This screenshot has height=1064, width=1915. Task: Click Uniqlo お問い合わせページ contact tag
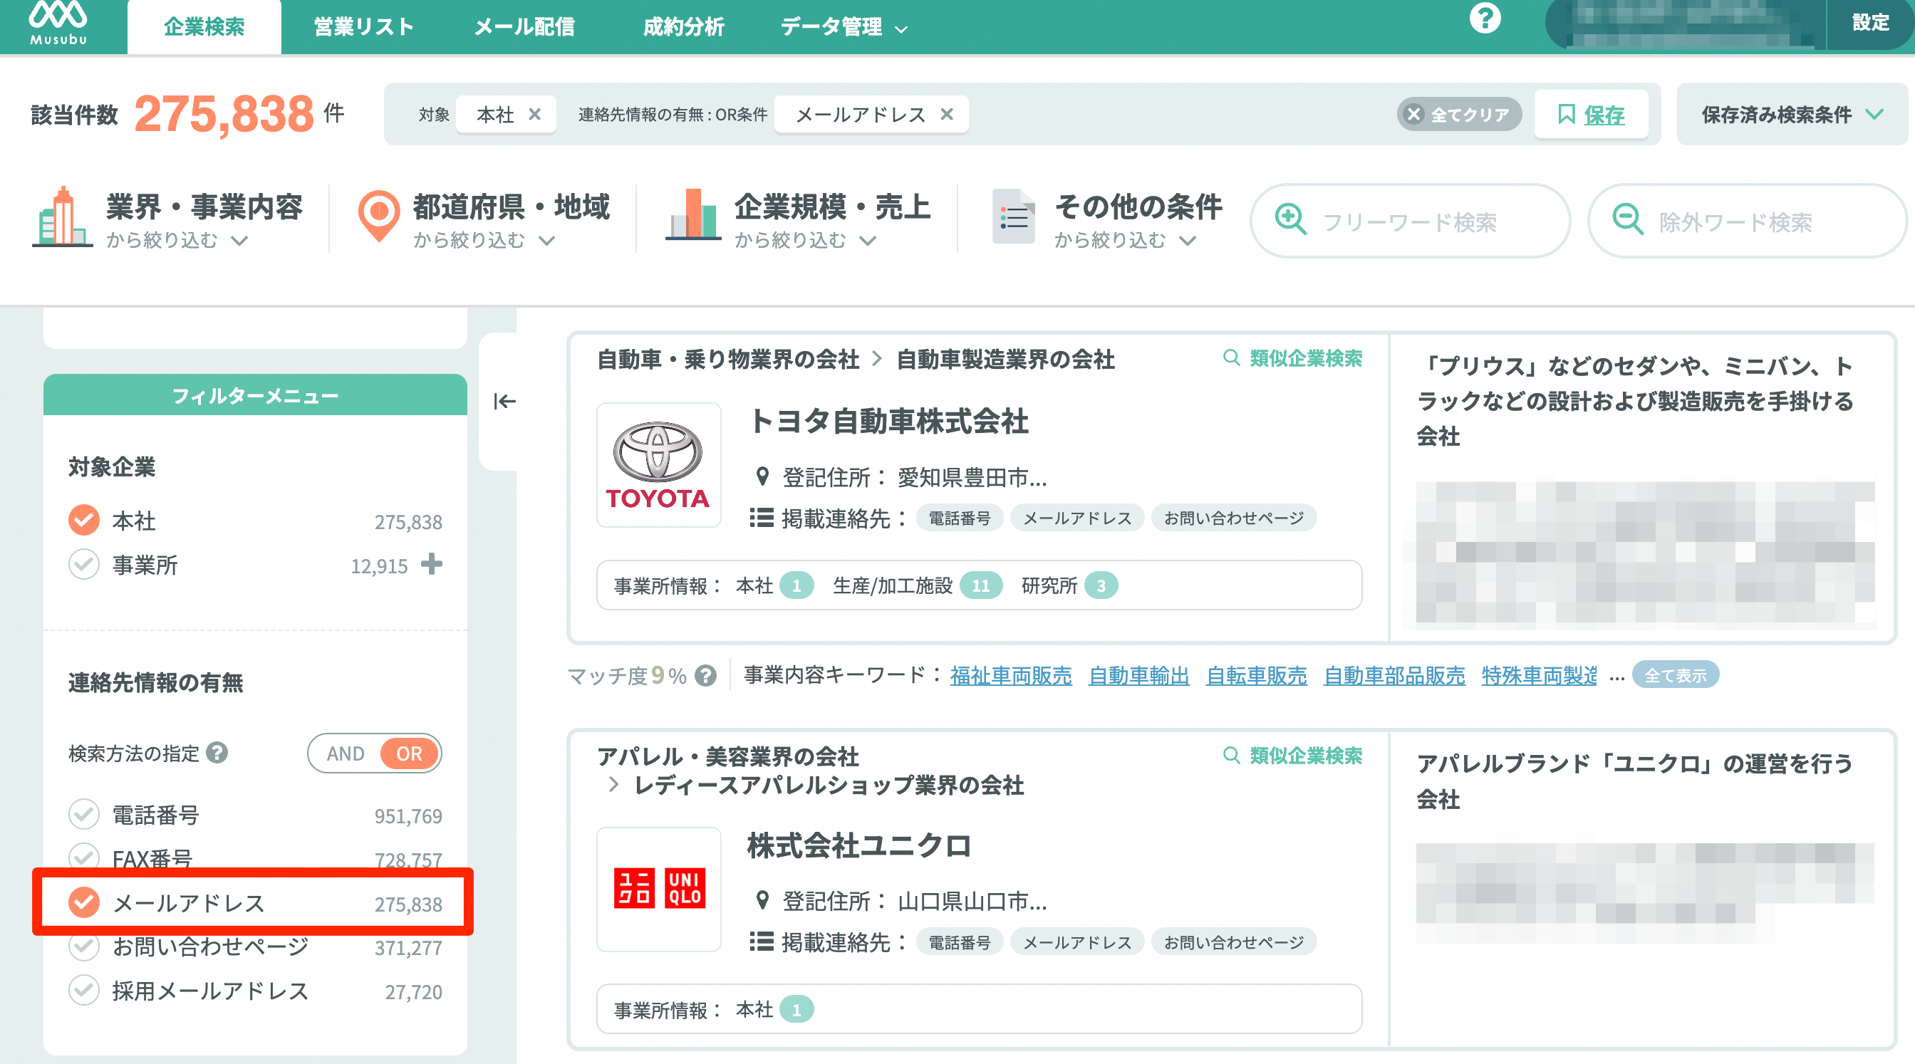[1233, 942]
